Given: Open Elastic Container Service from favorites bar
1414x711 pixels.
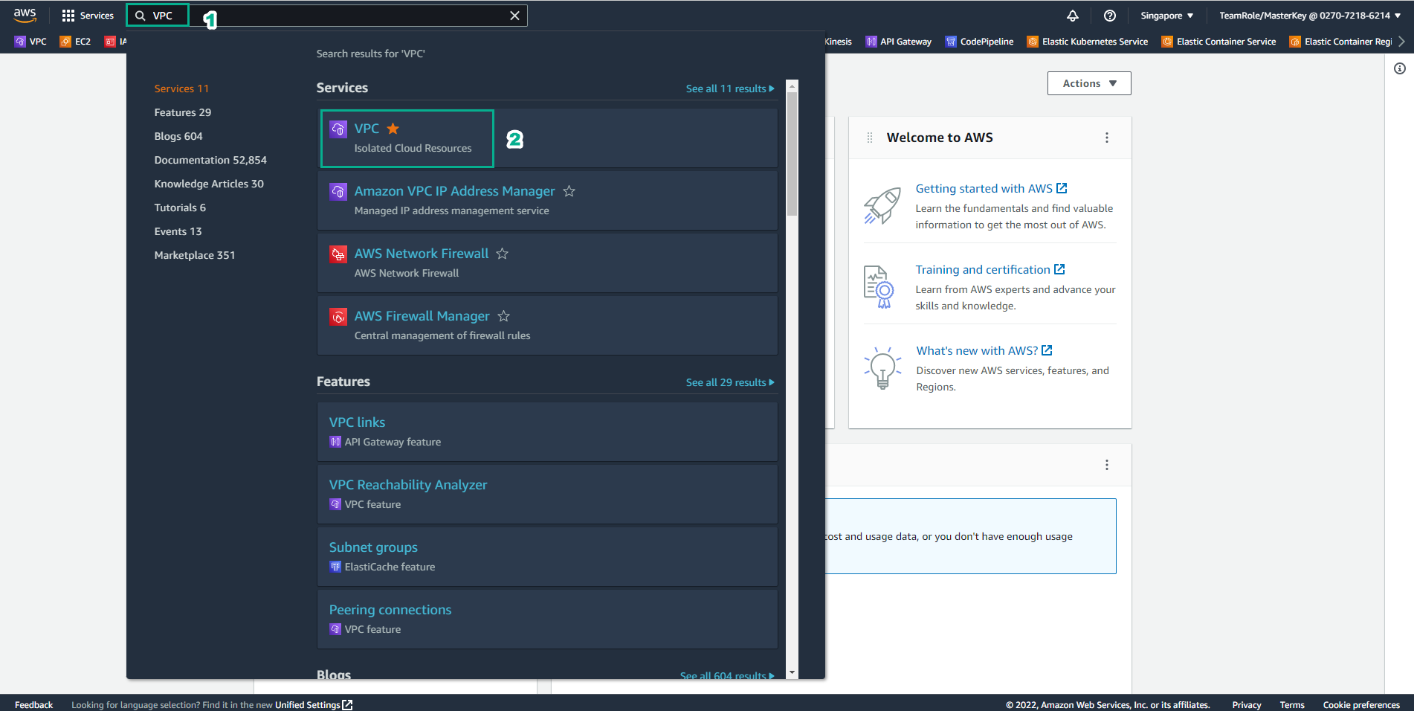Looking at the screenshot, I should [1218, 41].
